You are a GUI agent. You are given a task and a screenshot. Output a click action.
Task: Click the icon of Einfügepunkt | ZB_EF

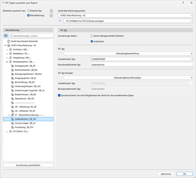tap(12, 66)
